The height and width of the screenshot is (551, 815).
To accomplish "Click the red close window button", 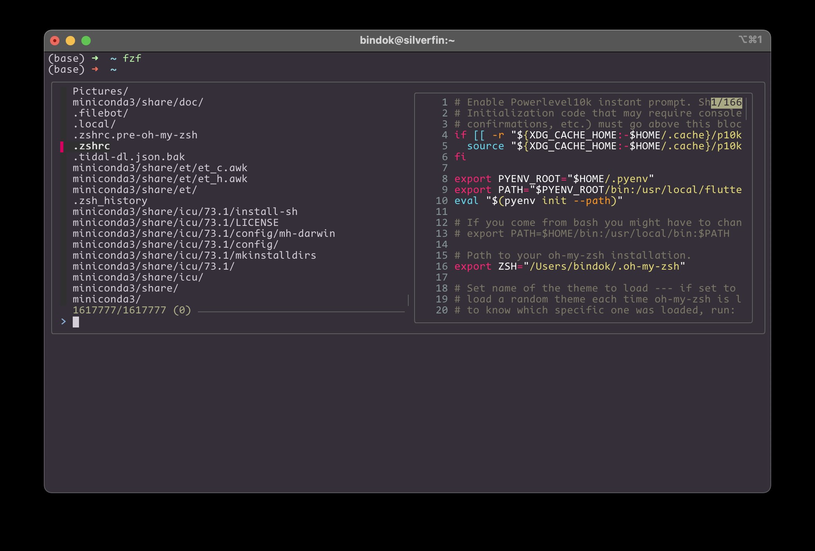I will [55, 41].
